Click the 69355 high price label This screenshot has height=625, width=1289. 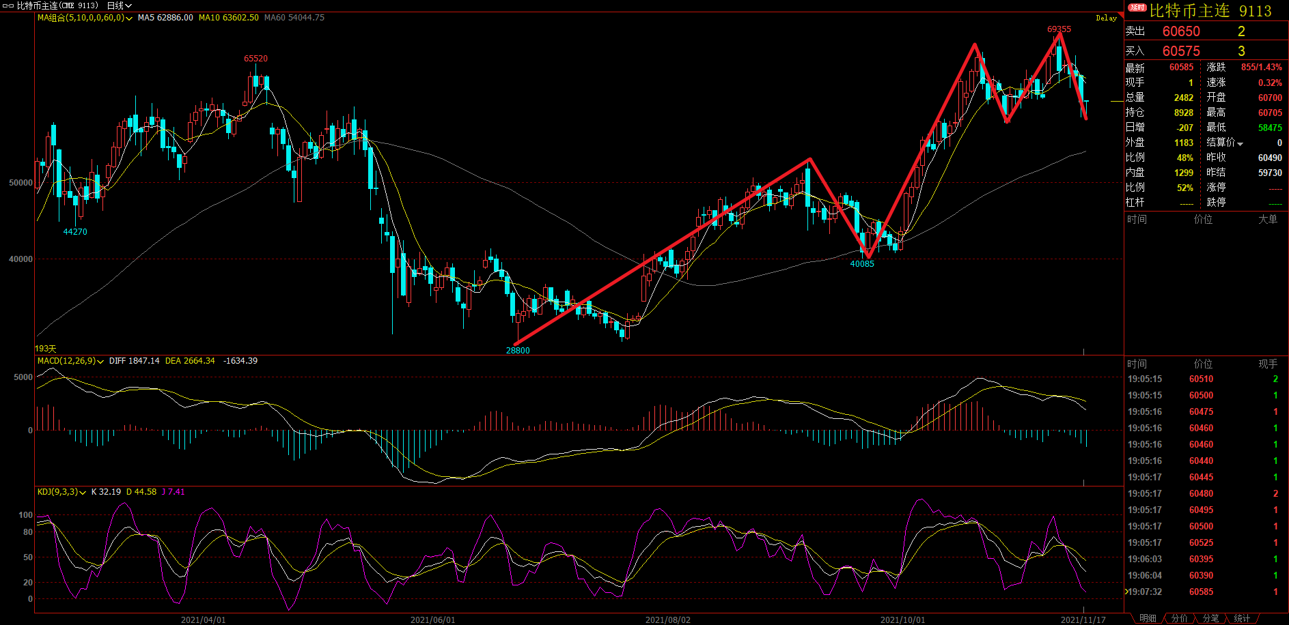click(1059, 29)
